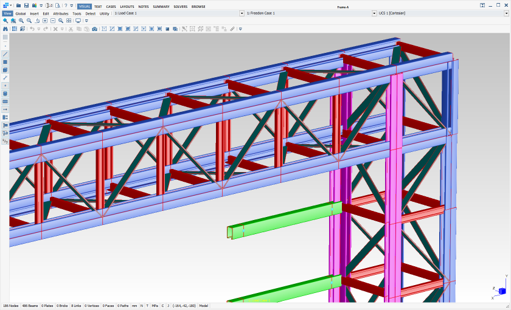Click the green beam in the model
The width and height of the screenshot is (511, 310).
pos(286,220)
